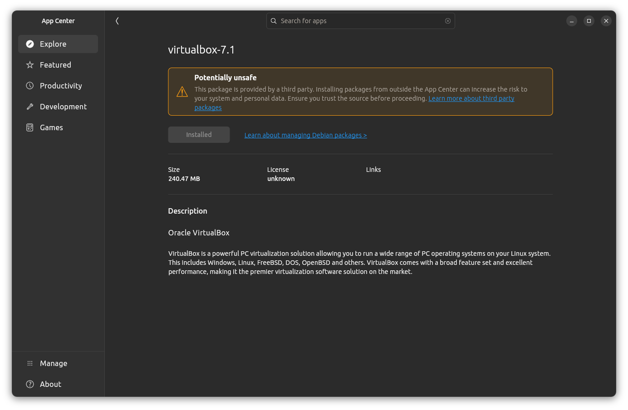
Task: Switch to the Games category label
Action: point(51,127)
